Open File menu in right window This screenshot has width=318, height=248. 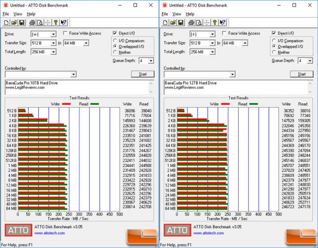pyautogui.click(x=165, y=14)
